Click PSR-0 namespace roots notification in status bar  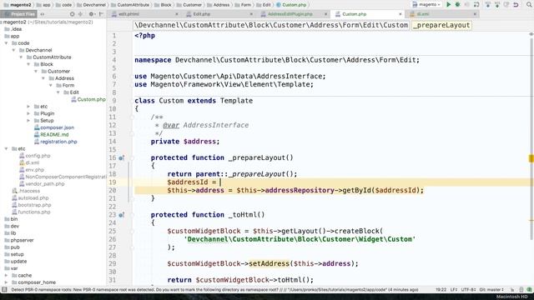(214, 290)
